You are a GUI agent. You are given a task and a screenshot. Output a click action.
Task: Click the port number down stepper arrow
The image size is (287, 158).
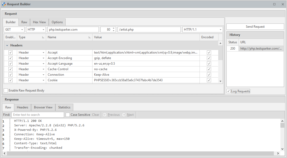114,31
